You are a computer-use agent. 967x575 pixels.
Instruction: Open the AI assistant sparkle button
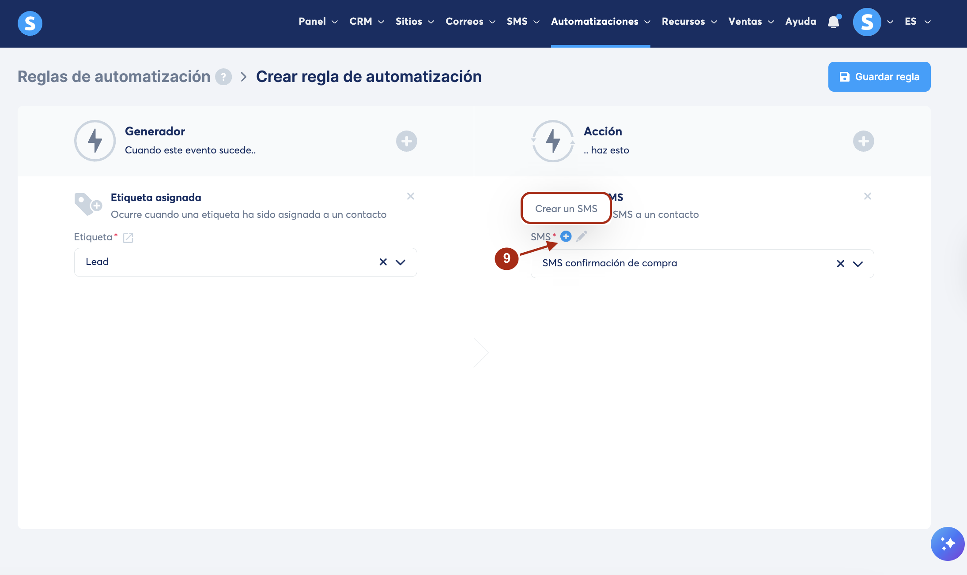point(947,544)
